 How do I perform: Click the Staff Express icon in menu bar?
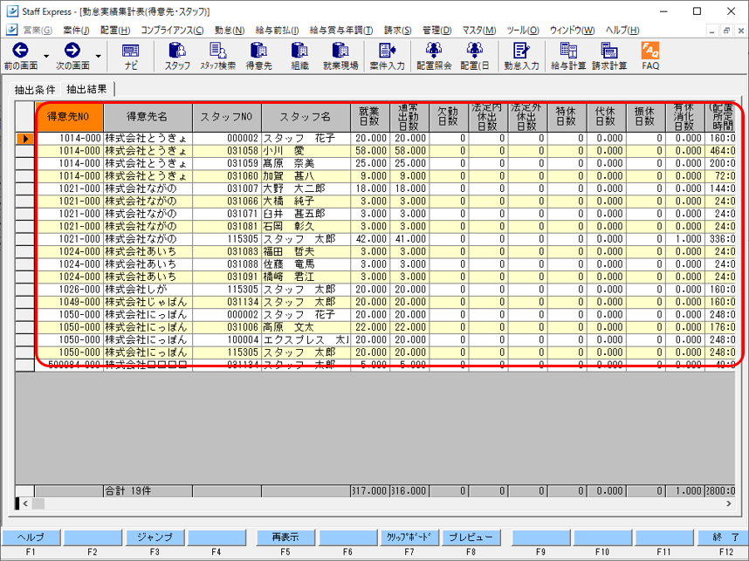(x=12, y=30)
